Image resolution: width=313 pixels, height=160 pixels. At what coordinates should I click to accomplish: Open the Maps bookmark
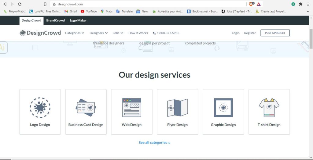click(107, 11)
